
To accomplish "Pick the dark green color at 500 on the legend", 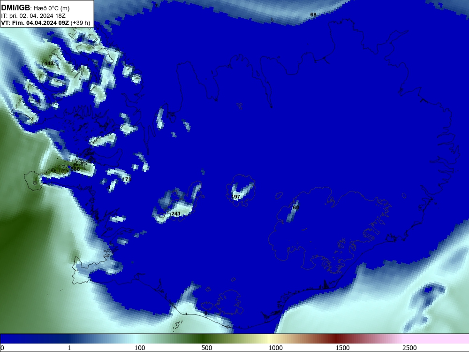I will click(x=204, y=339).
